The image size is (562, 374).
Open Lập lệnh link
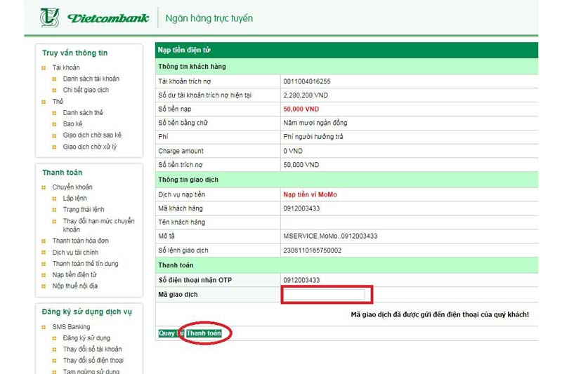coord(75,199)
